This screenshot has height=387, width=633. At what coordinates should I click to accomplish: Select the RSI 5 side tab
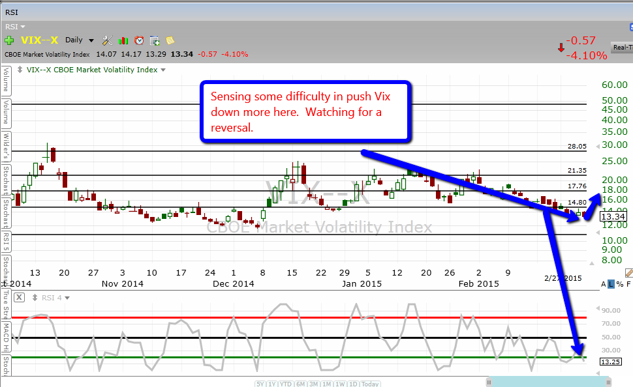[6, 242]
